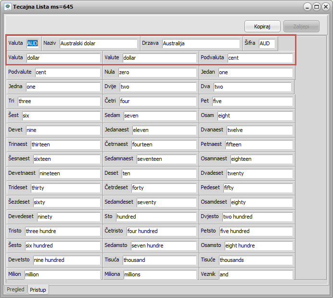Click the Podvaluta field containing cent
The image size is (333, 298).
(x=260, y=58)
